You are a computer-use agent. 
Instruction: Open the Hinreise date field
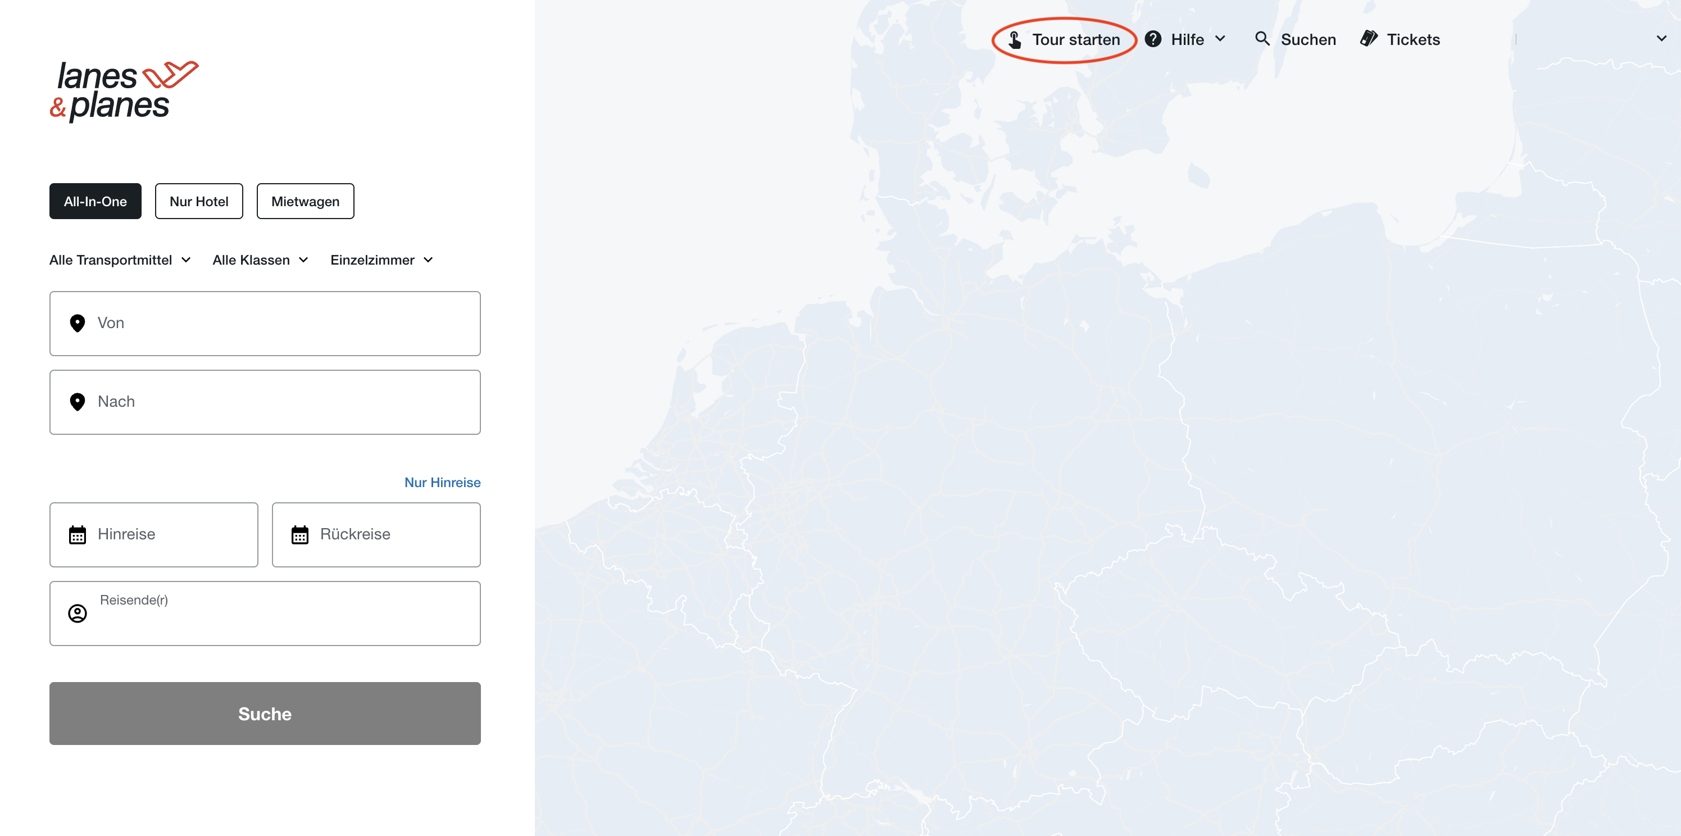coord(154,534)
